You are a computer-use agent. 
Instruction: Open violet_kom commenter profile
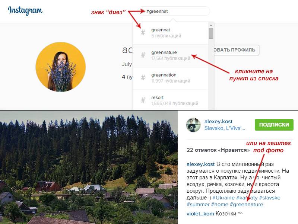200,214
